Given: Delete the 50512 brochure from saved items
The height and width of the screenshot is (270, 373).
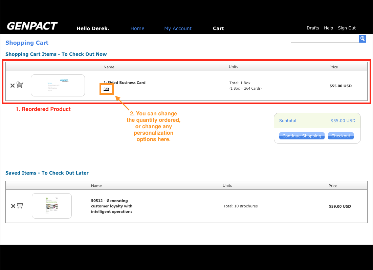Looking at the screenshot, I should 13,206.
